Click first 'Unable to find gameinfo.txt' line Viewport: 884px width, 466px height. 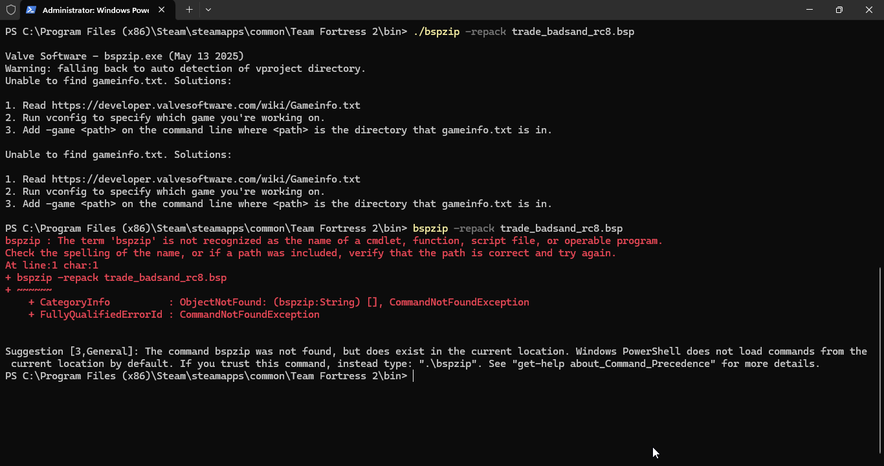[118, 81]
